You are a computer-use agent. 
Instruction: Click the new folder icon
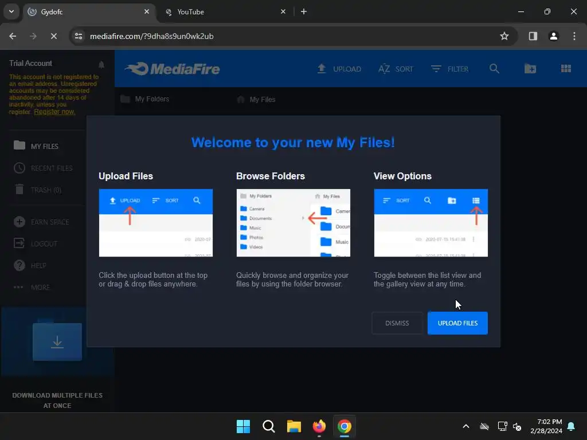pyautogui.click(x=530, y=69)
